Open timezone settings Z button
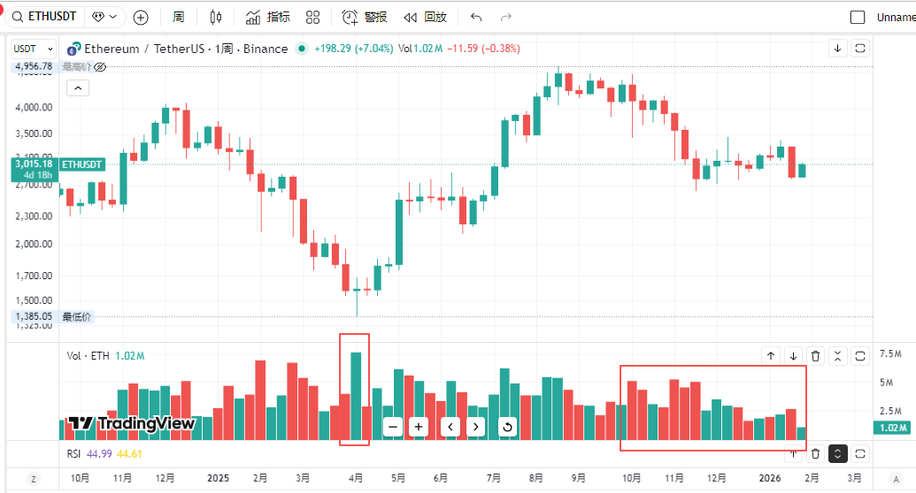The image size is (916, 493). [34, 479]
